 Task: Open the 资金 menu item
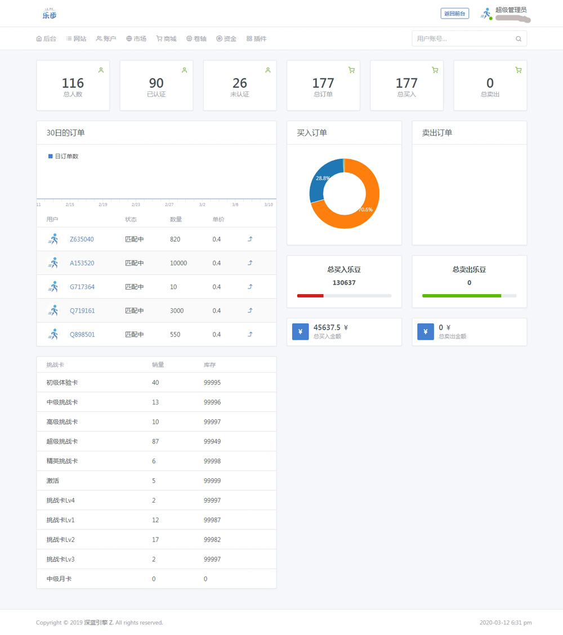pos(226,39)
